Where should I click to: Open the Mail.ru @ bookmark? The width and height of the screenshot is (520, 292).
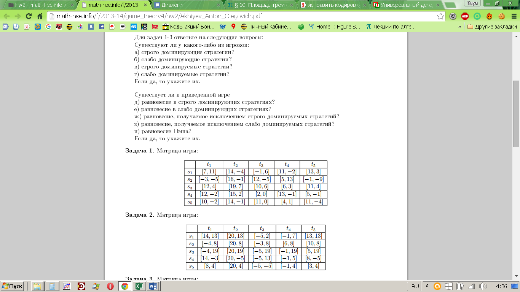[x=37, y=27]
